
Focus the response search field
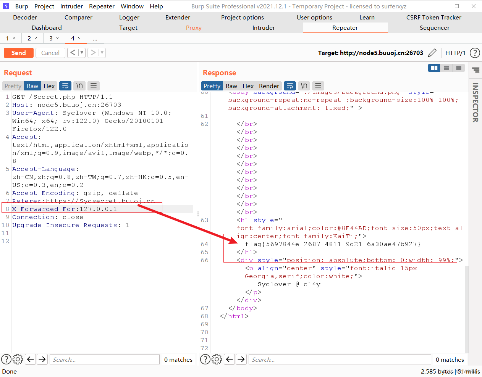click(340, 359)
